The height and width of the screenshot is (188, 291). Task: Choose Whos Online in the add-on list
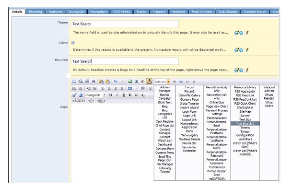click(x=269, y=104)
